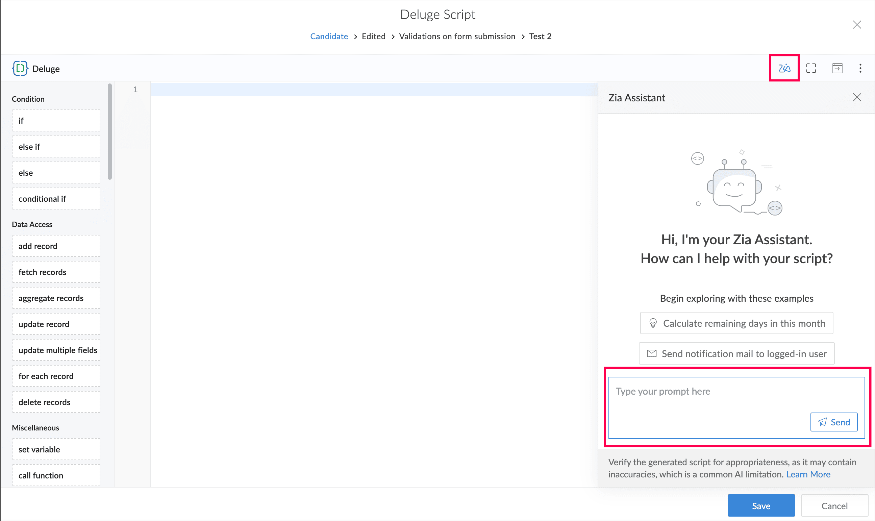Click the line number 1 gutter
This screenshot has width=875, height=521.
[x=135, y=90]
